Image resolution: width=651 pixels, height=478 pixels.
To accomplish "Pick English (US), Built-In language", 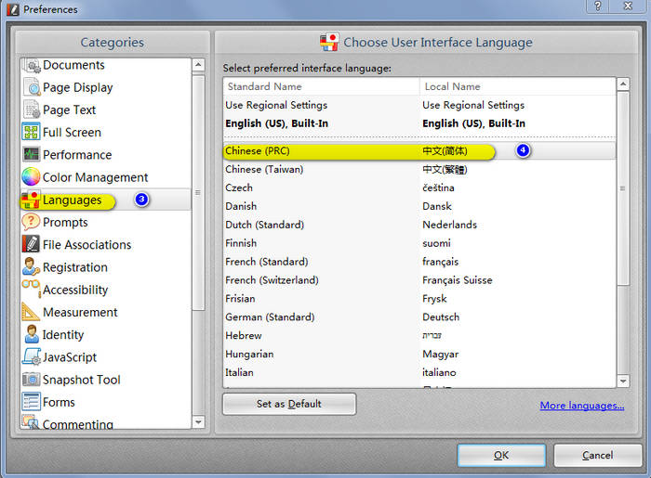I will 276,123.
